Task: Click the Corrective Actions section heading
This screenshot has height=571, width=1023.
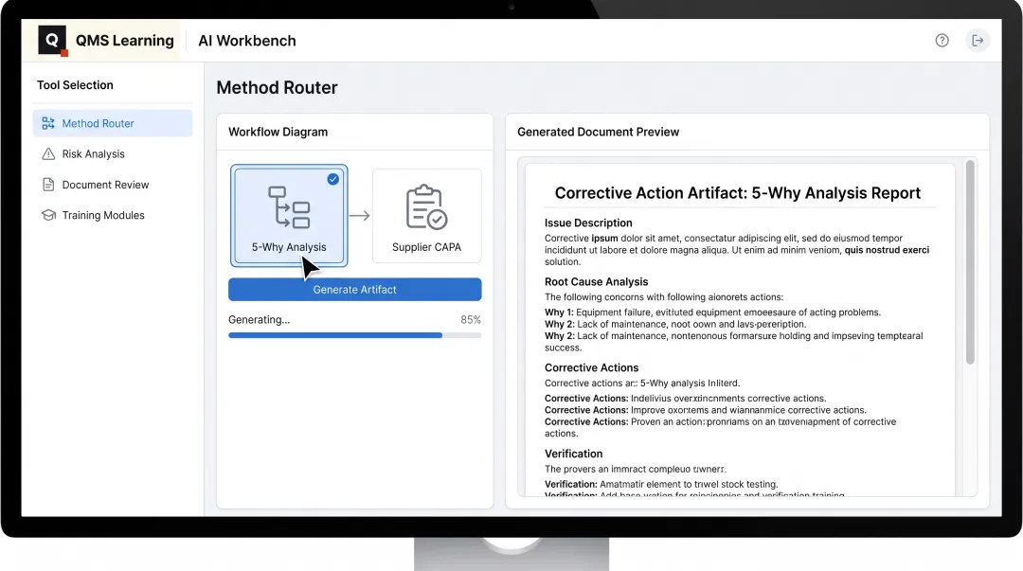Action: pos(592,368)
